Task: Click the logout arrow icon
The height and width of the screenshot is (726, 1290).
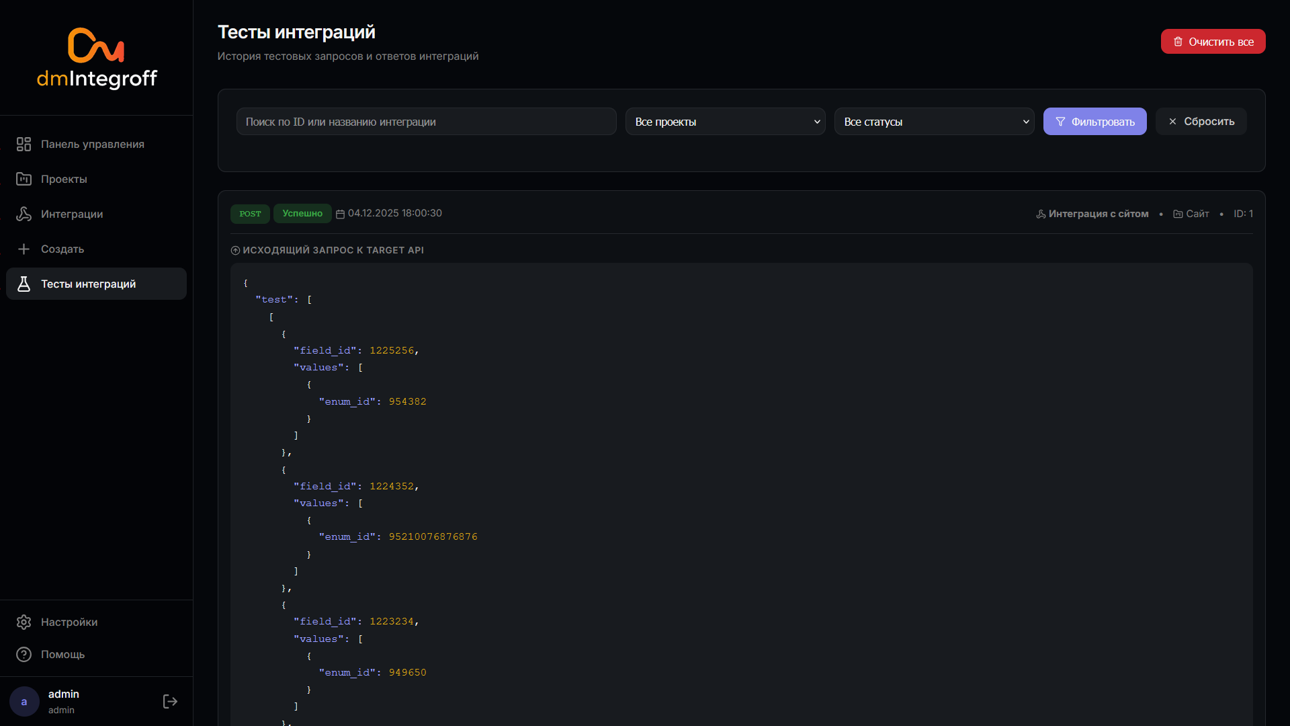Action: click(x=170, y=701)
